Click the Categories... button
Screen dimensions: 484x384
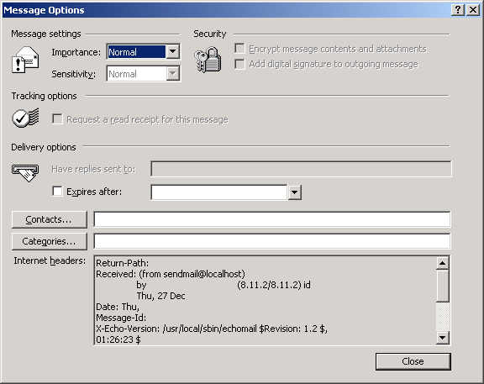coord(50,241)
